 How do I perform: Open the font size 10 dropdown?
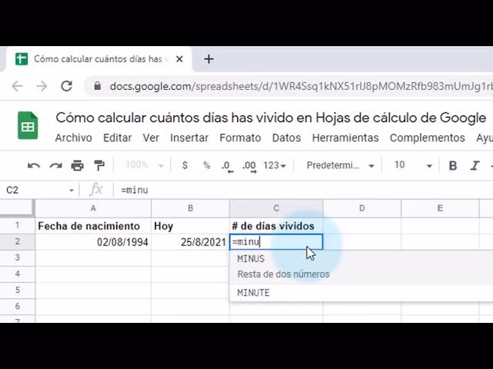tap(413, 165)
